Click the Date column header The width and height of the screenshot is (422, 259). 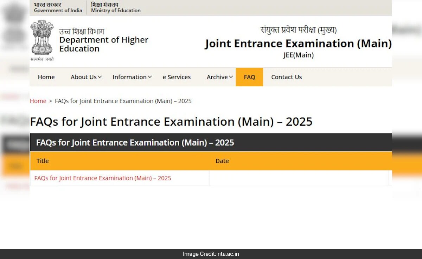click(x=222, y=161)
